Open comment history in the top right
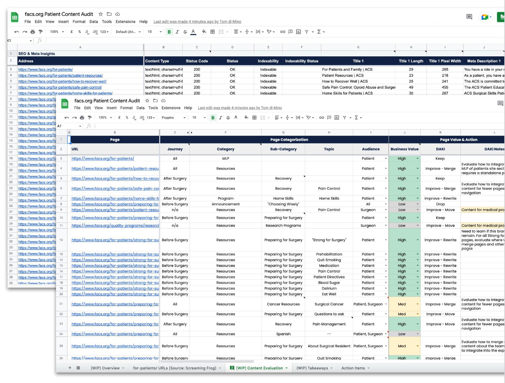 pos(500,103)
